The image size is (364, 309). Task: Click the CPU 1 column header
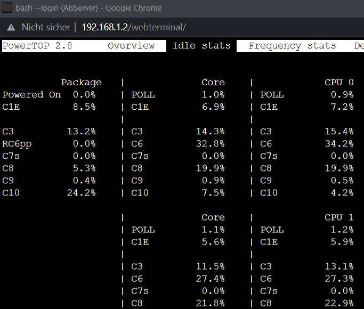click(x=339, y=217)
